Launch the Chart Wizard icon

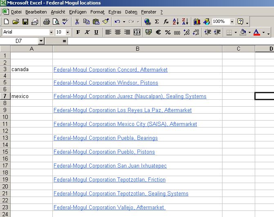(197, 22)
